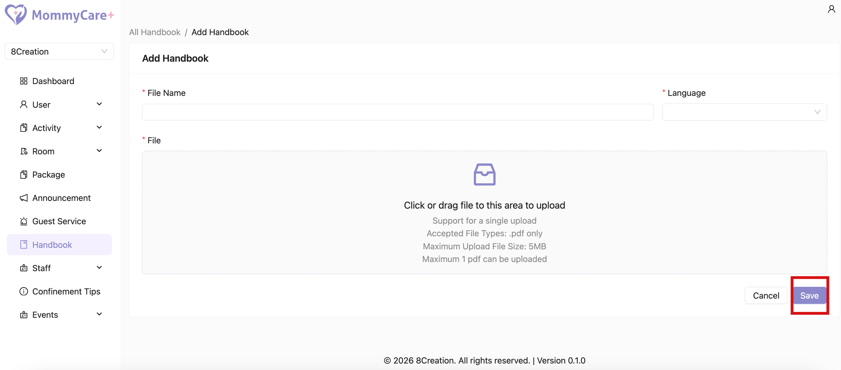
Task: Open the 8Creation organization dropdown
Action: tap(59, 52)
